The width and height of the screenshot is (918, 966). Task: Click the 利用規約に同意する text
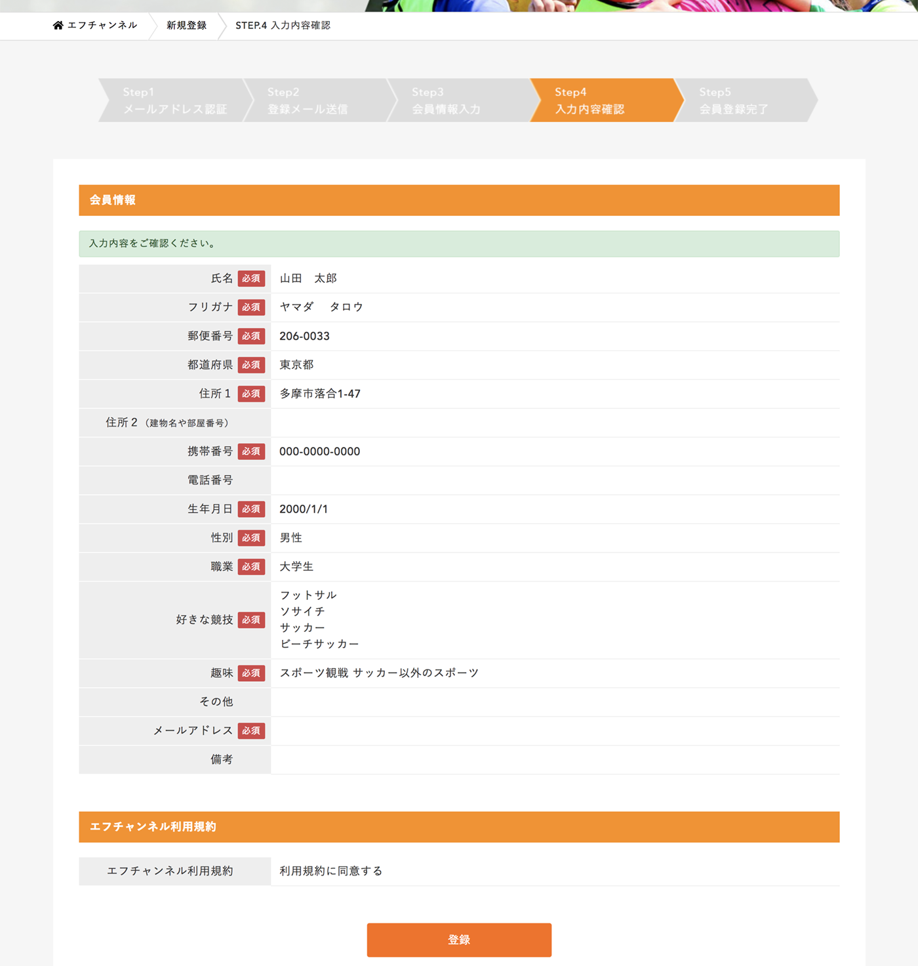click(x=331, y=871)
